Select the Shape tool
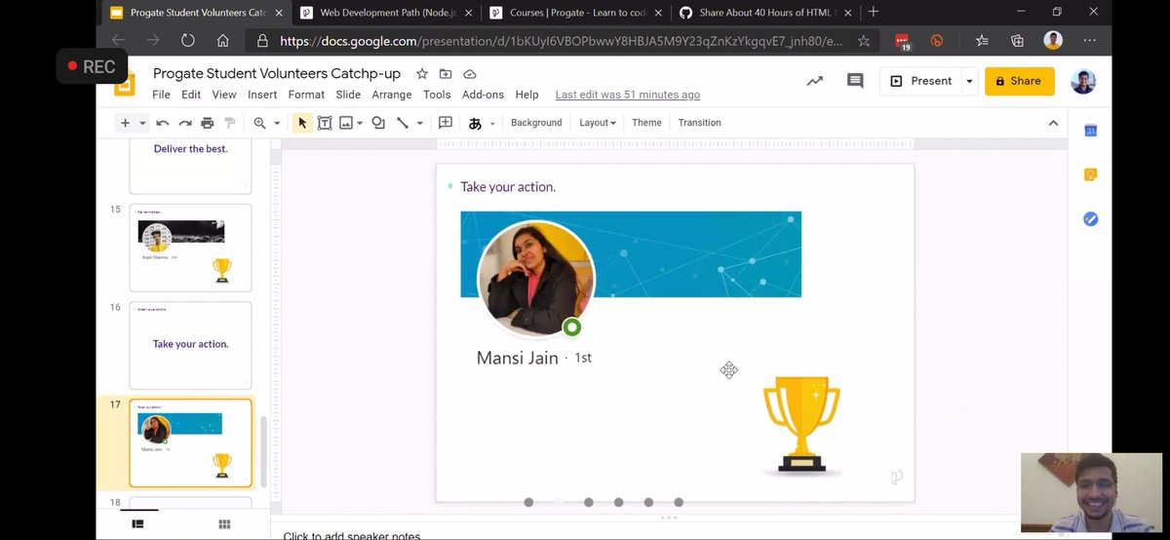Screen dimensions: 1170x540 point(378,123)
